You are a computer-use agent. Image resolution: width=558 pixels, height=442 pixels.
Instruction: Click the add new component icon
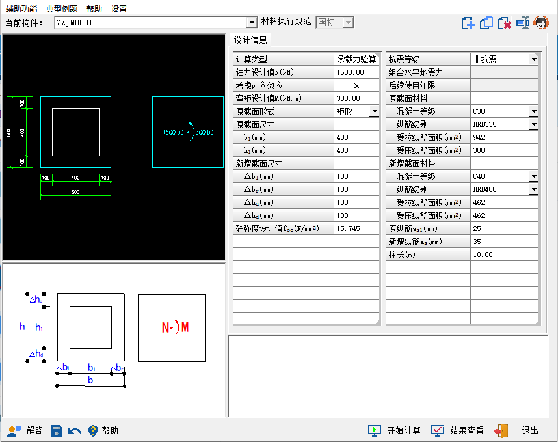[468, 23]
